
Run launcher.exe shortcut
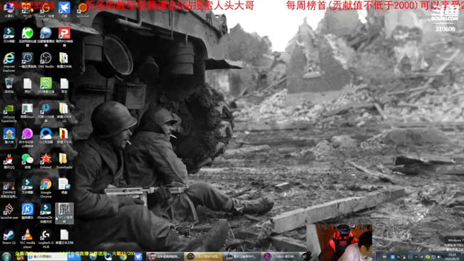coord(9,211)
